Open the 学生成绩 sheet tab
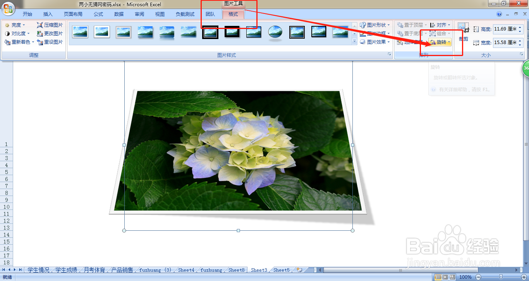This screenshot has height=281, width=529. [x=66, y=270]
